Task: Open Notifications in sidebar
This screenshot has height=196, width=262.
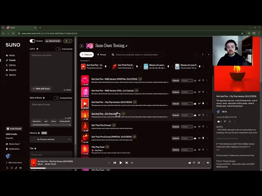Action: coord(13,149)
